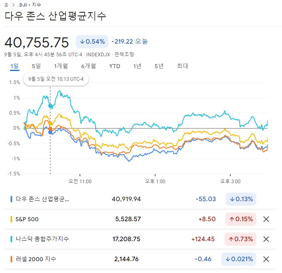Image resolution: width=282 pixels, height=273 pixels.
Task: Click the Nasdaq data point on chart
Action: tap(50, 106)
